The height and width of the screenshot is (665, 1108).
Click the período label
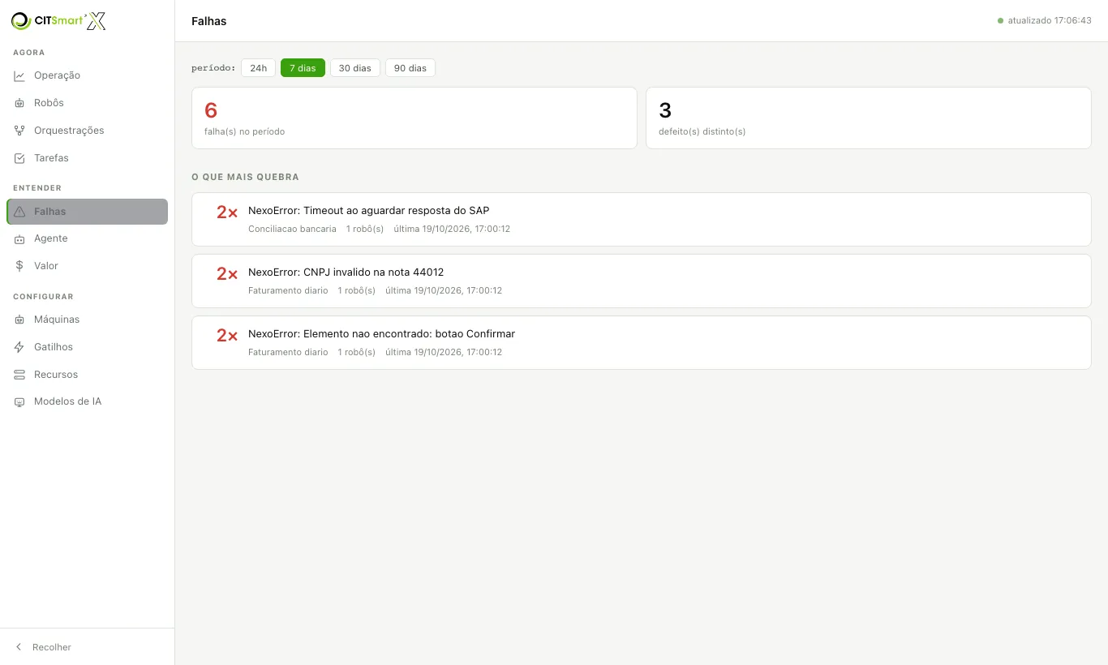pyautogui.click(x=213, y=68)
